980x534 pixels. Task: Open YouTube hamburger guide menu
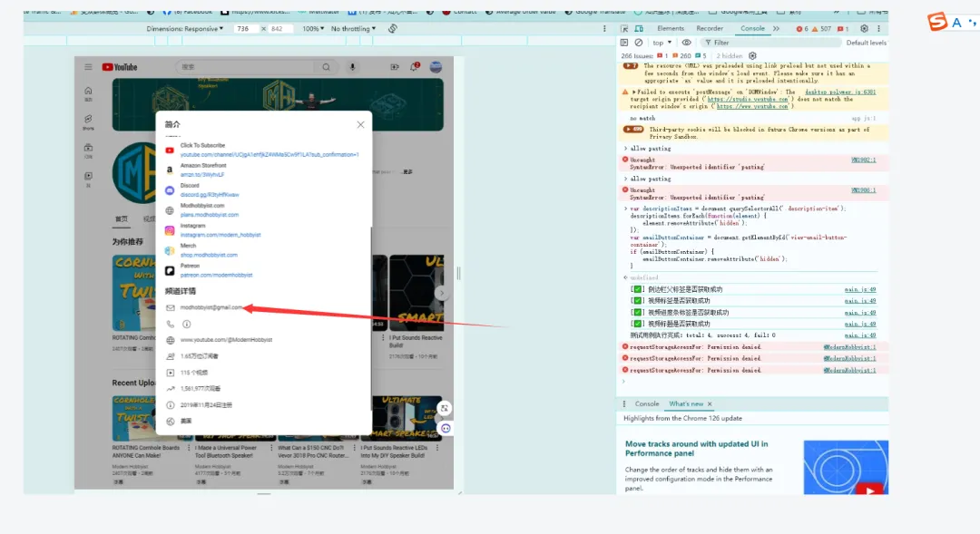click(x=88, y=67)
